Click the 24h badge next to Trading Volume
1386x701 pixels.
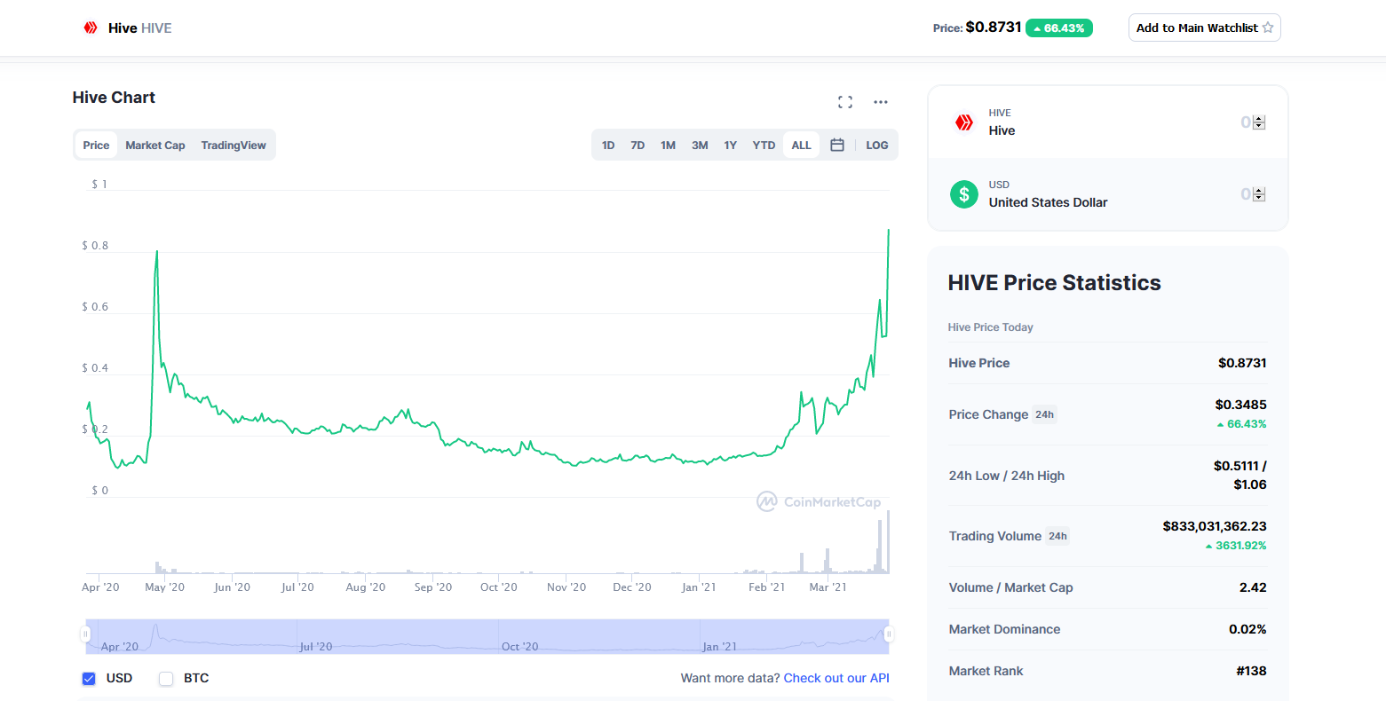click(x=1057, y=536)
